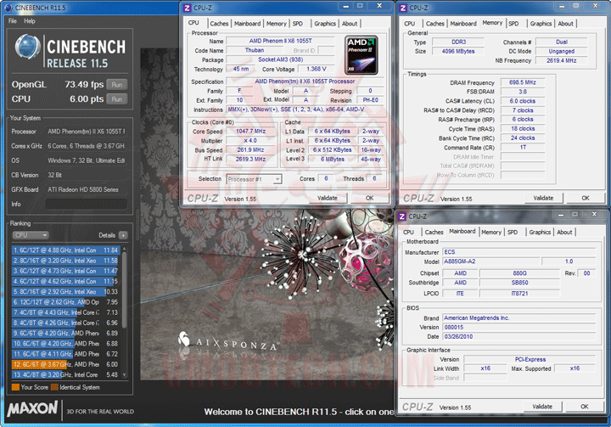This screenshot has width=611, height=427.
Task: Click the Identical System legend swatch
Action: coord(54,387)
